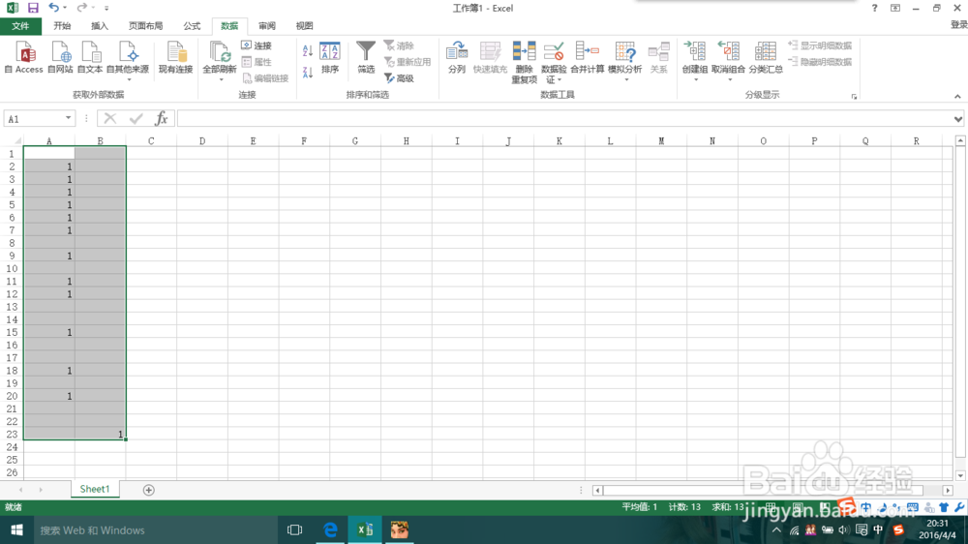Expand the formula bar

point(957,119)
